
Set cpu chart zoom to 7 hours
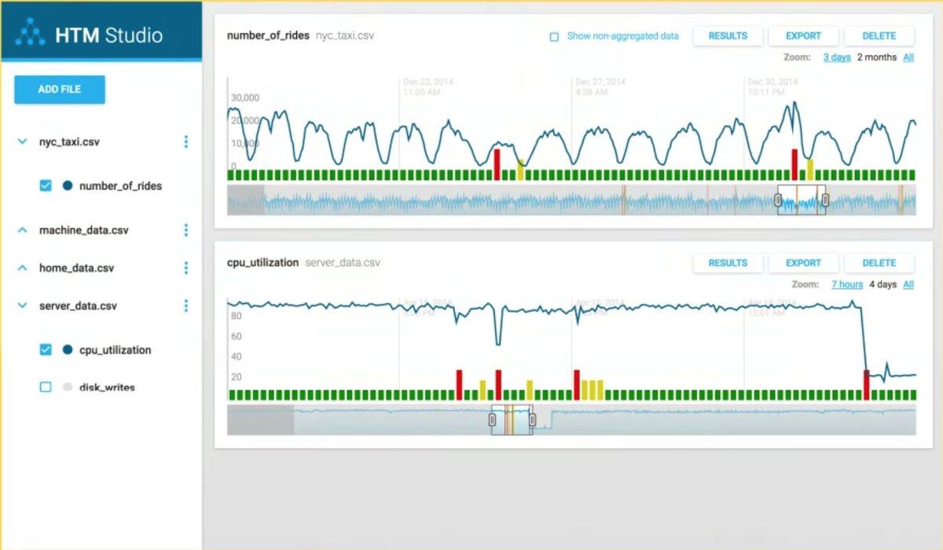point(847,284)
